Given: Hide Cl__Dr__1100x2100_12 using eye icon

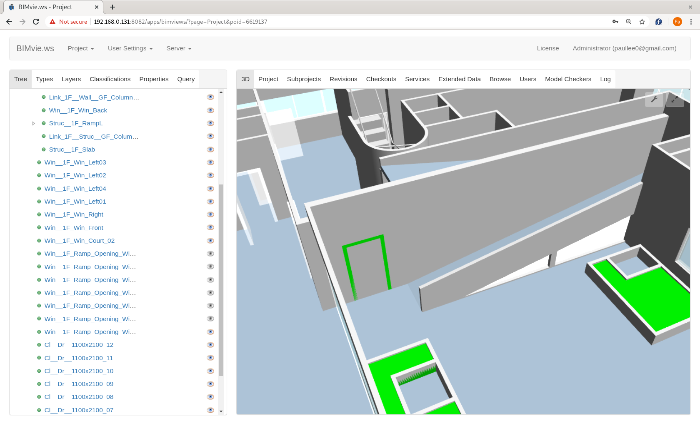Looking at the screenshot, I should (210, 344).
